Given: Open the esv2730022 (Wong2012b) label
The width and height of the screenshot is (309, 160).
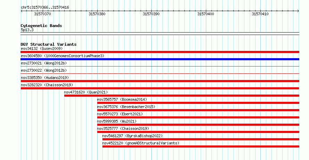Looking at the screenshot, I should coord(44,70).
